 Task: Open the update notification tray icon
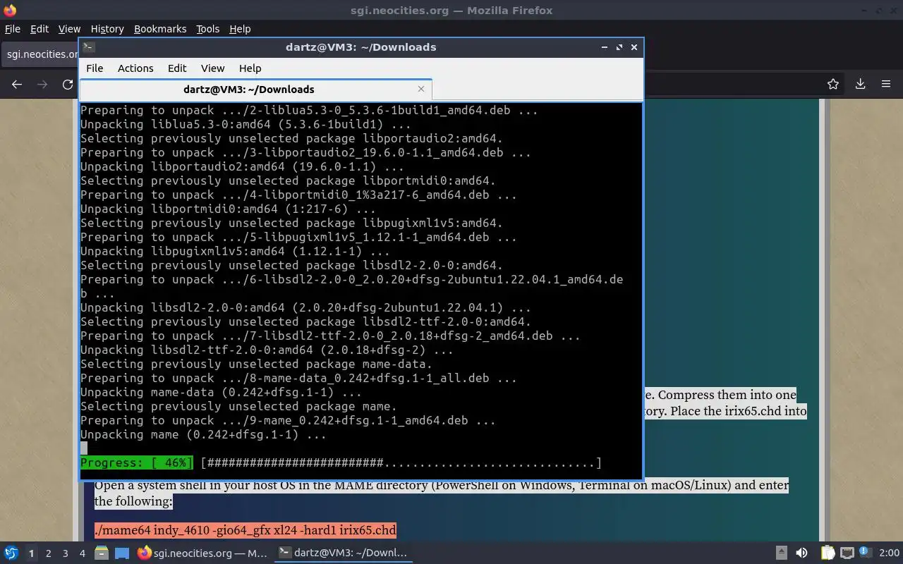click(864, 553)
